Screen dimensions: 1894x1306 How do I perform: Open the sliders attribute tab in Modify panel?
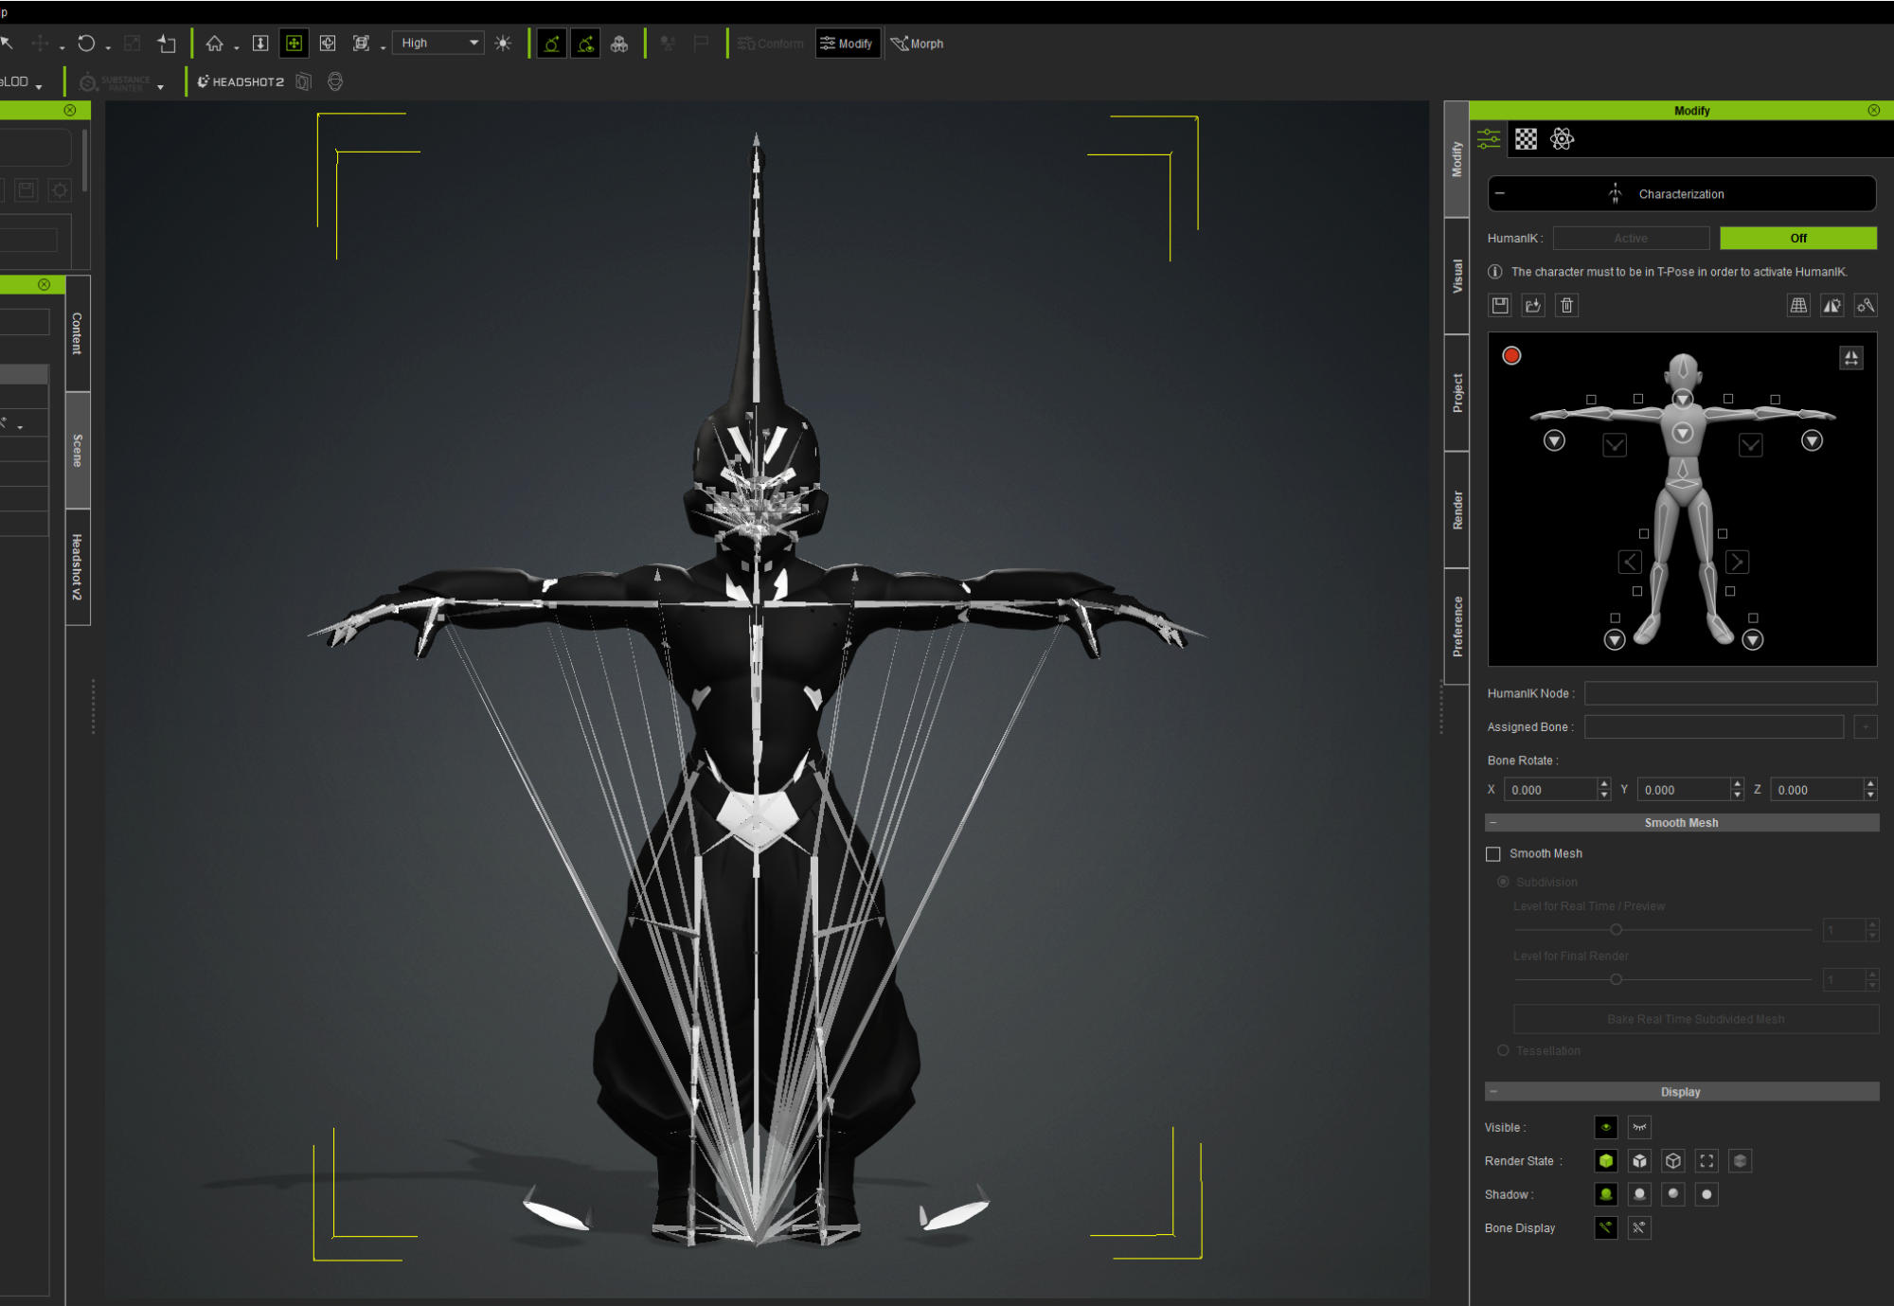tap(1490, 139)
